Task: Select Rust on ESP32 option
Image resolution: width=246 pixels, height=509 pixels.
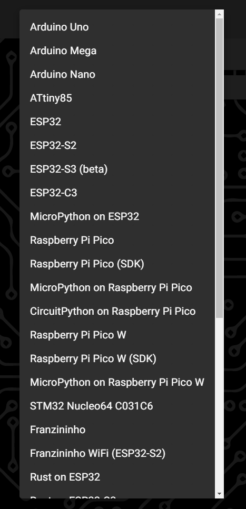Action: pyautogui.click(x=117, y=477)
